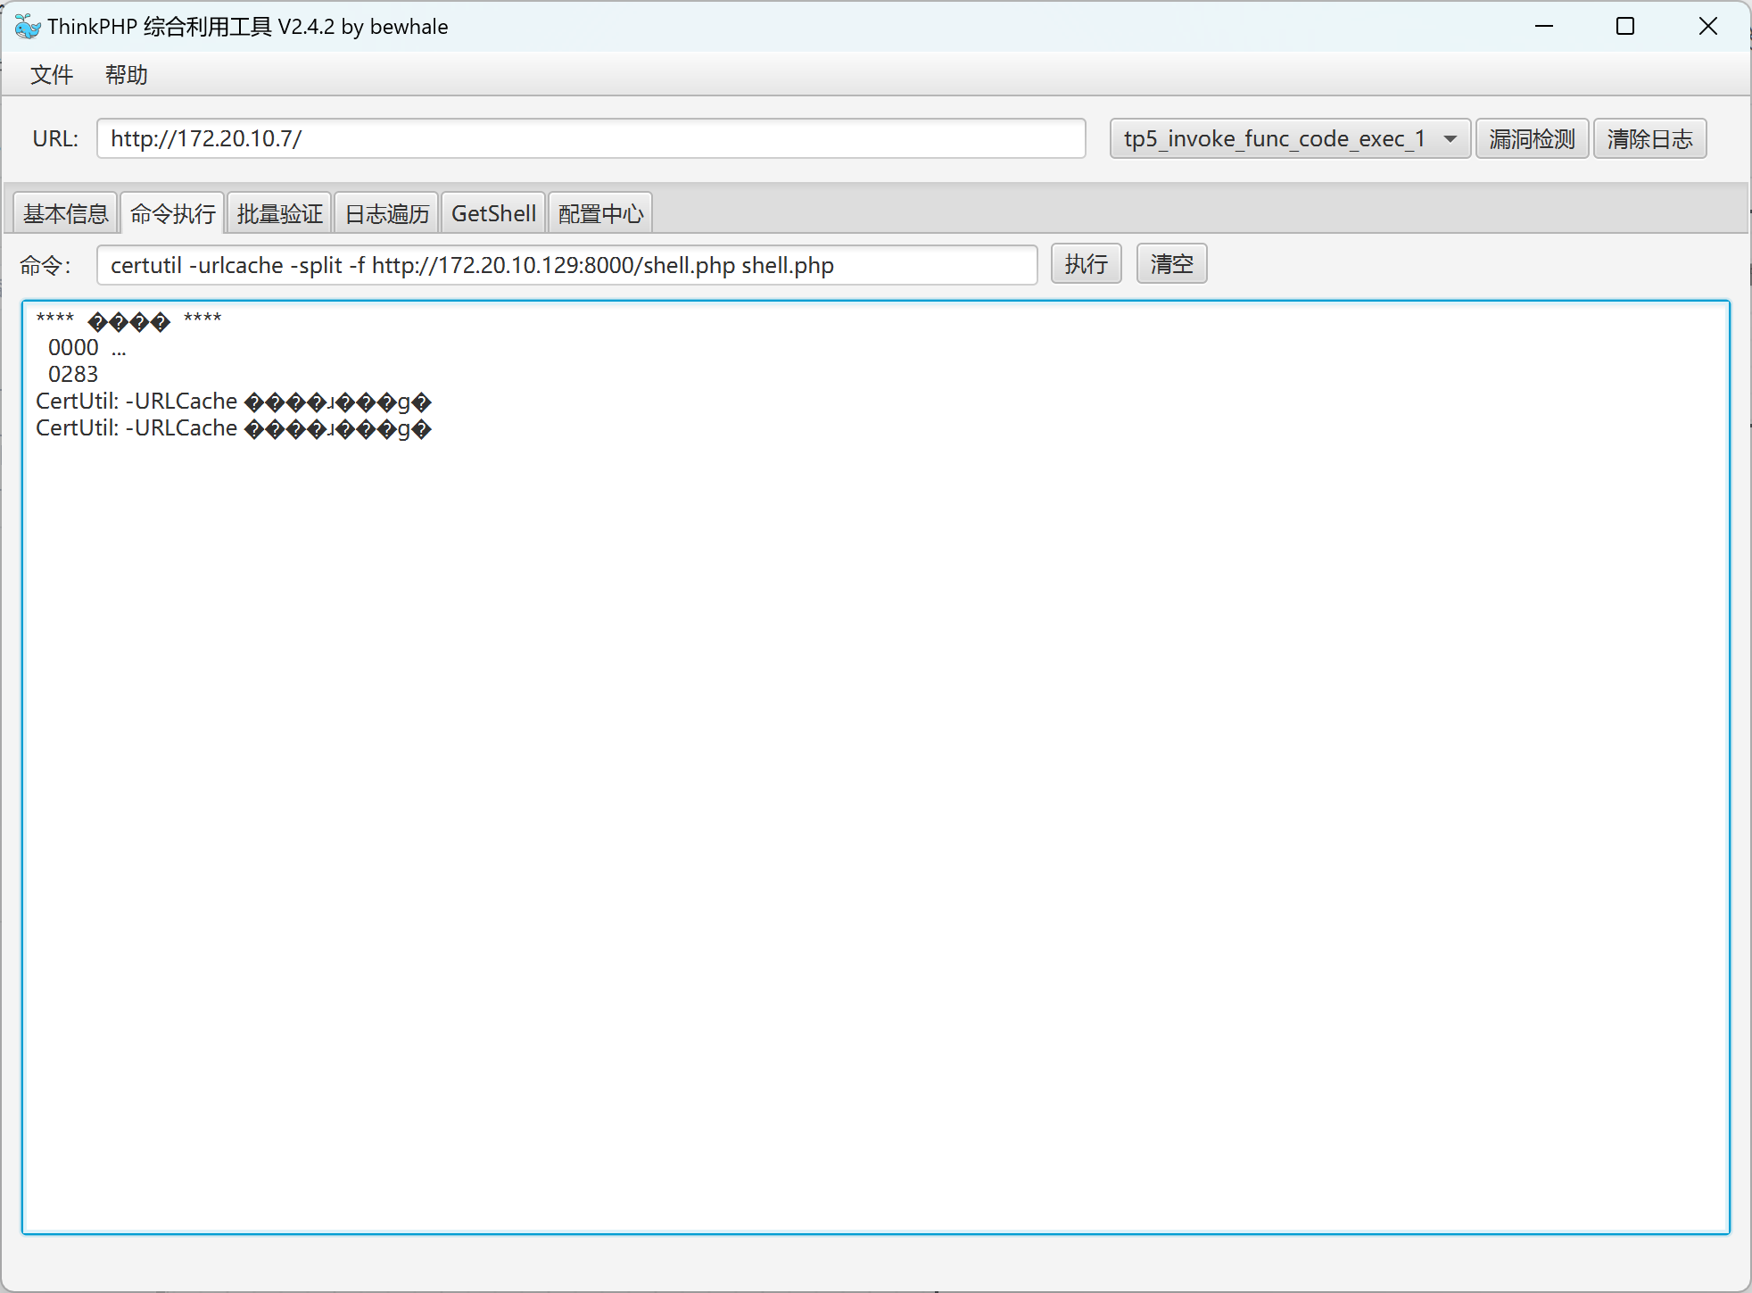The image size is (1752, 1293).
Task: Open the 配置中心 tab
Action: coord(600,214)
